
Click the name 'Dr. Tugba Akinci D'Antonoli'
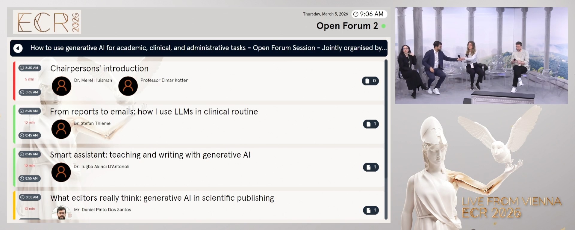(x=102, y=167)
